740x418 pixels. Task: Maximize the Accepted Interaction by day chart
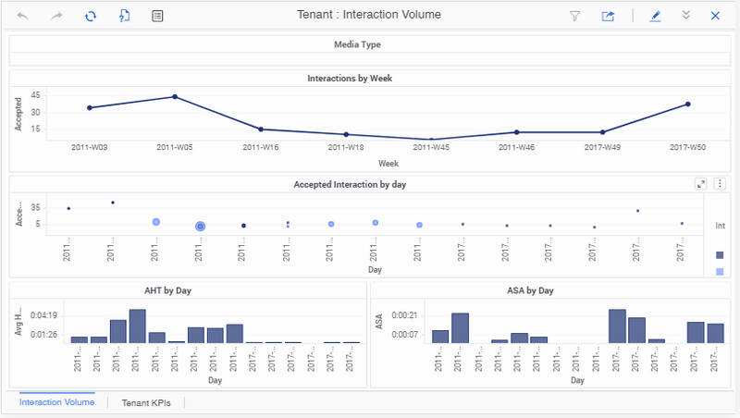point(701,184)
